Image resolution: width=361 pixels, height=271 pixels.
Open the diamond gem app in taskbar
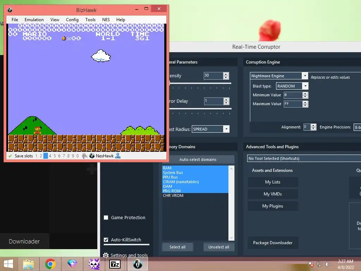click(x=72, y=264)
